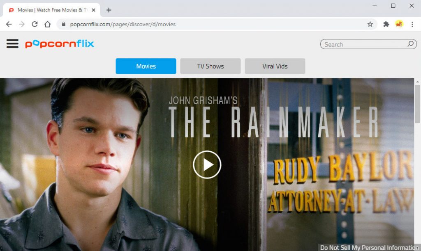Open The Rainmaker banner title
The width and height of the screenshot is (421, 251).
273,117
